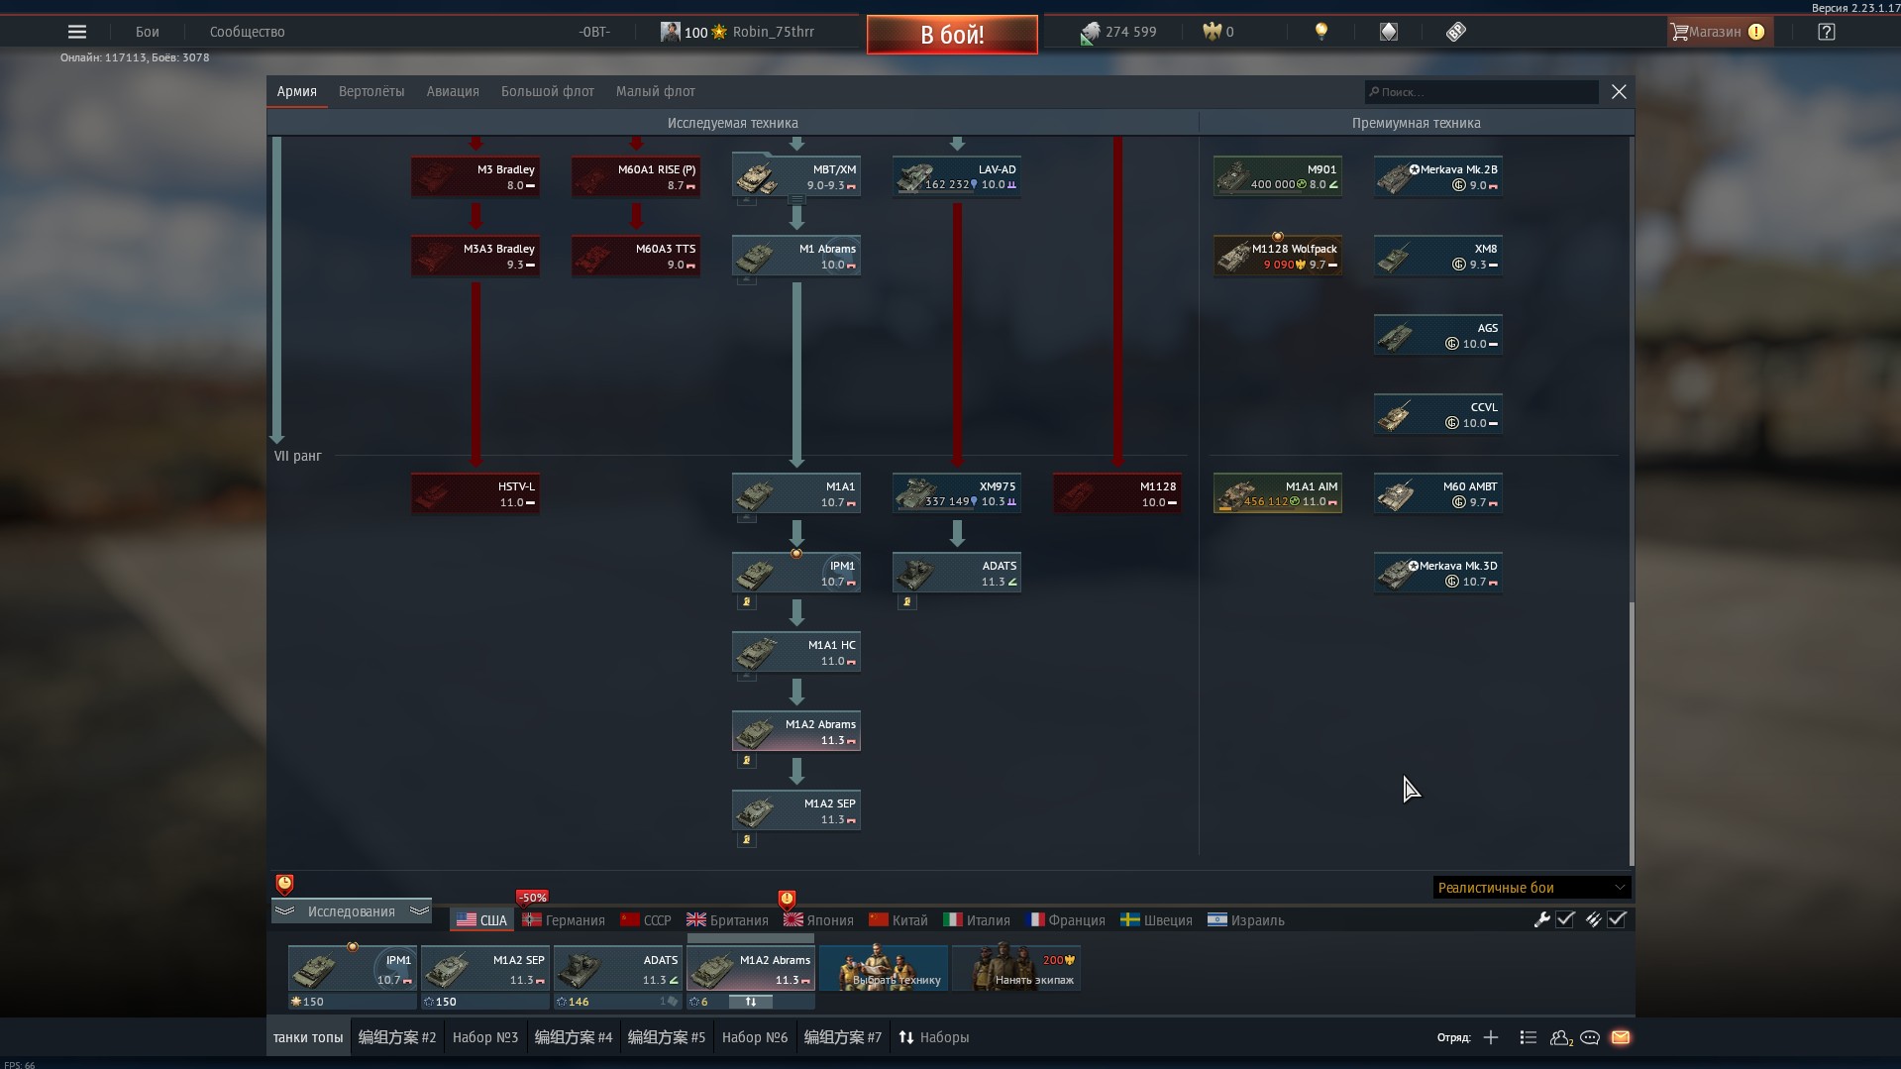Select the Германия nation tab

point(564,919)
